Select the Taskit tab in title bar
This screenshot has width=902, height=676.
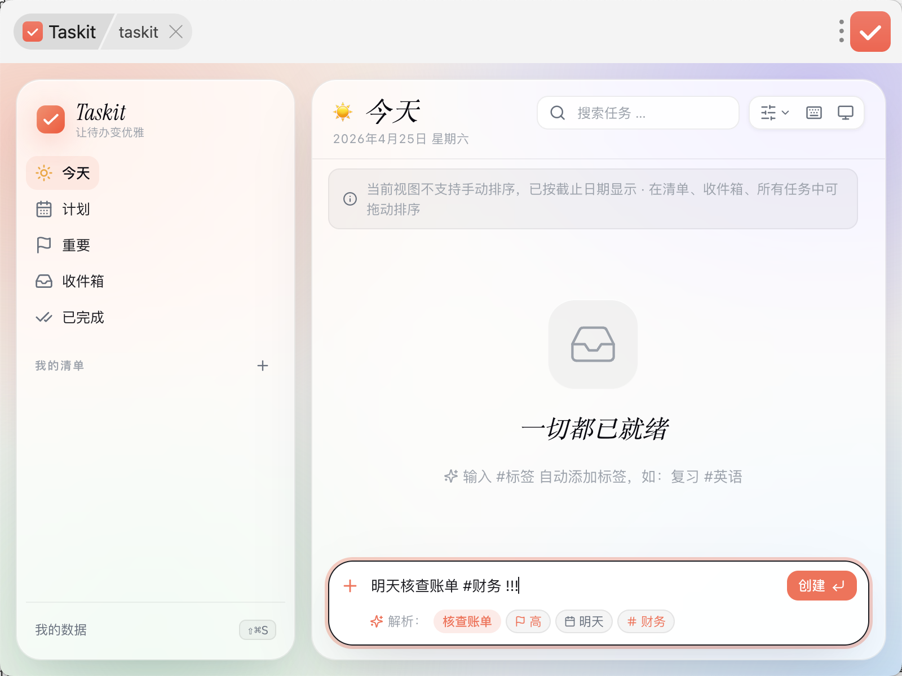60,32
